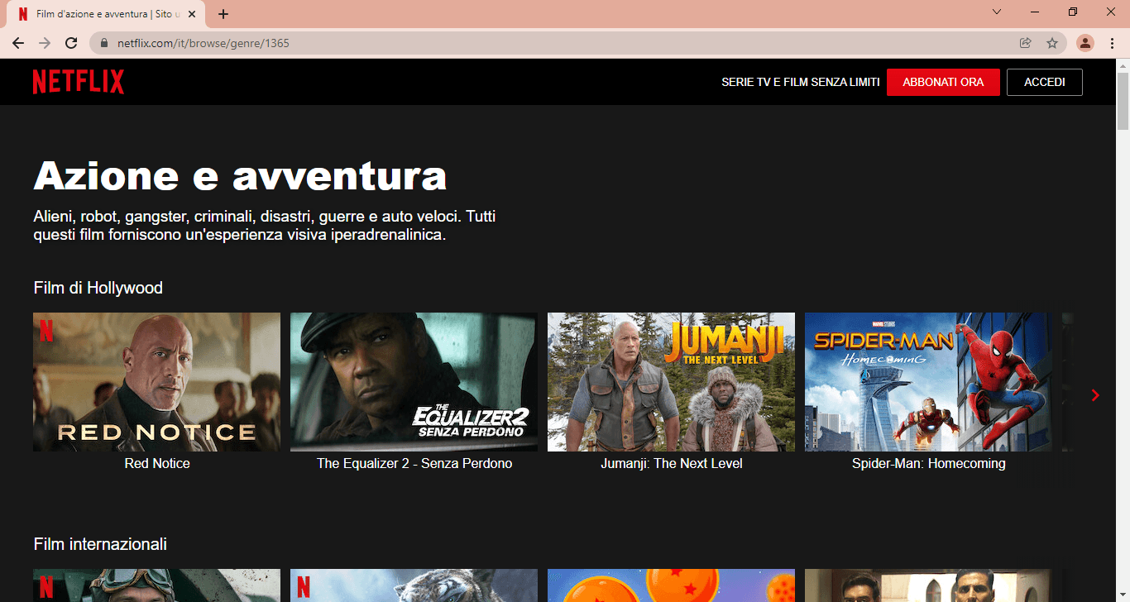Click the scrollbar down arrow
Image resolution: width=1130 pixels, height=602 pixels.
click(1123, 595)
